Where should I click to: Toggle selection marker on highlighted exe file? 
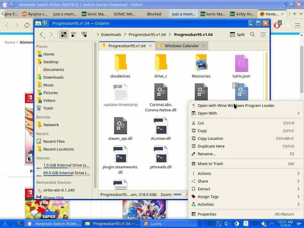[x=235, y=85]
